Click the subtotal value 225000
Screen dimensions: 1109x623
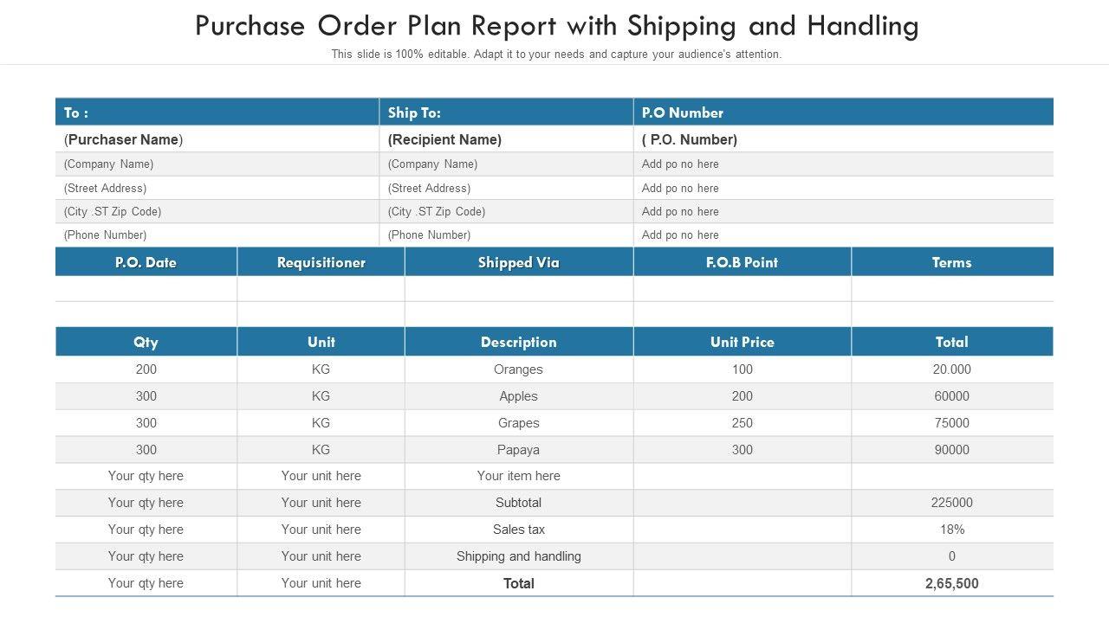[951, 503]
